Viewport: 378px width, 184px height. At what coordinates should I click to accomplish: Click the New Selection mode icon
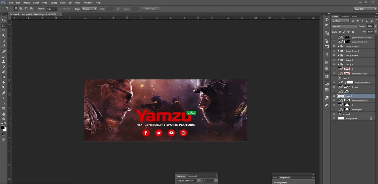[16, 9]
